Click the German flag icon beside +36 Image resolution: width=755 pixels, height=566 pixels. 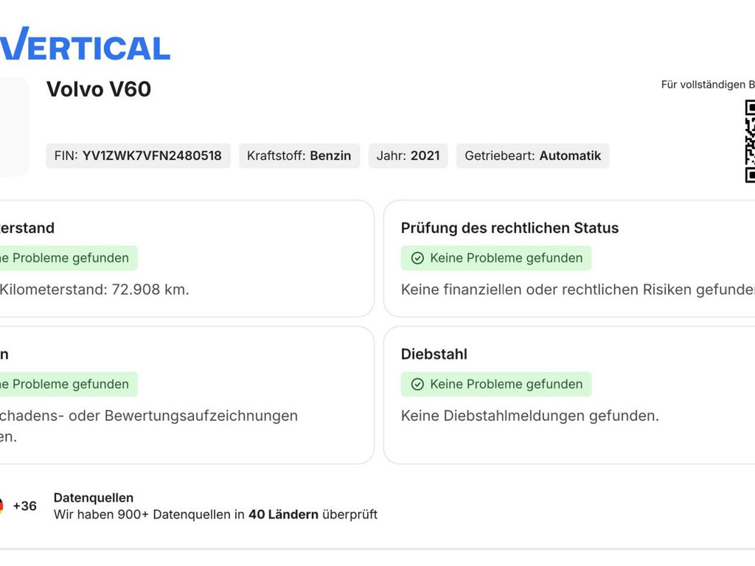(x=1, y=506)
